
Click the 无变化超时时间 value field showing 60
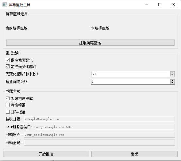coord(131,74)
